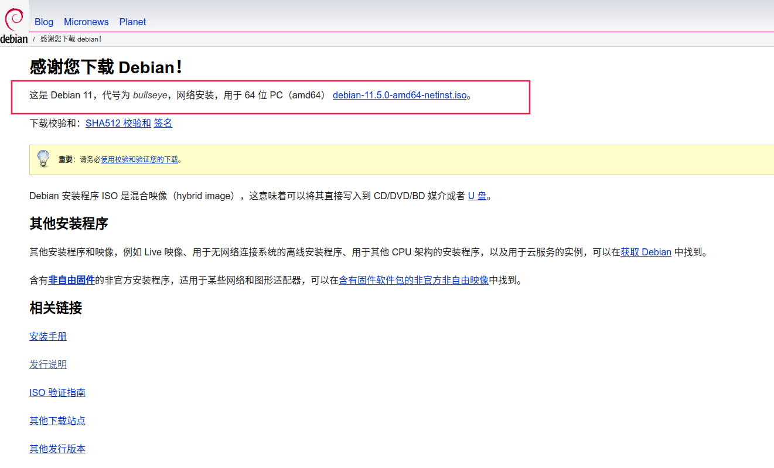Viewport: 774px width, 468px height.
Task: Download debian-11.5.0-amd64-netinst.iso link
Action: pyautogui.click(x=400, y=95)
